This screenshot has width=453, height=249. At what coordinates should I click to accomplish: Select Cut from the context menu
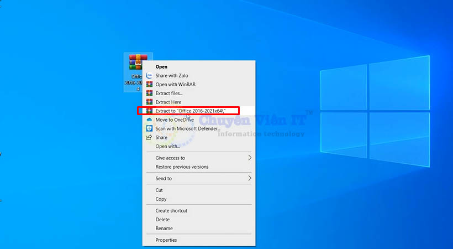pyautogui.click(x=159, y=190)
